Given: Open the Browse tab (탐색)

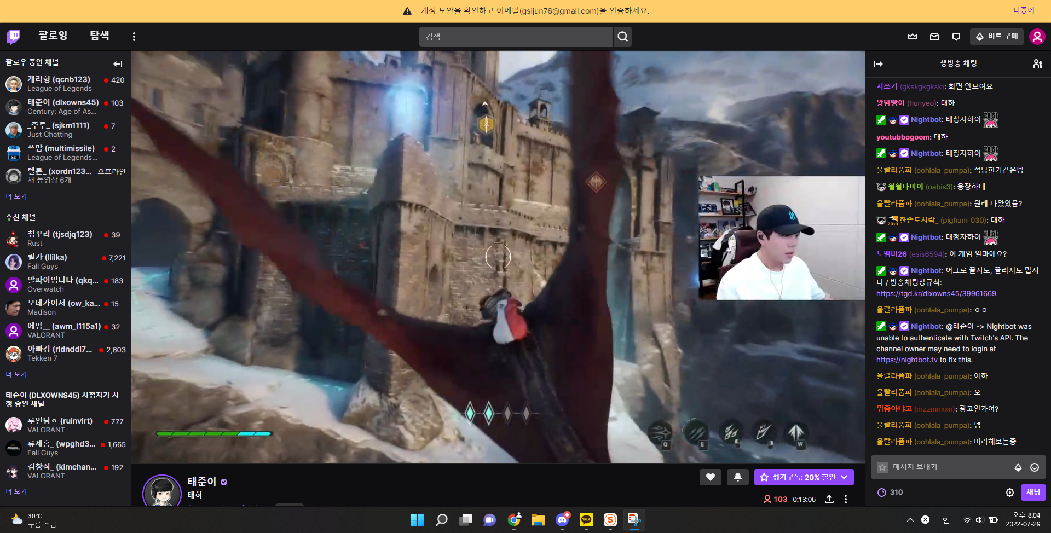Looking at the screenshot, I should pos(100,36).
